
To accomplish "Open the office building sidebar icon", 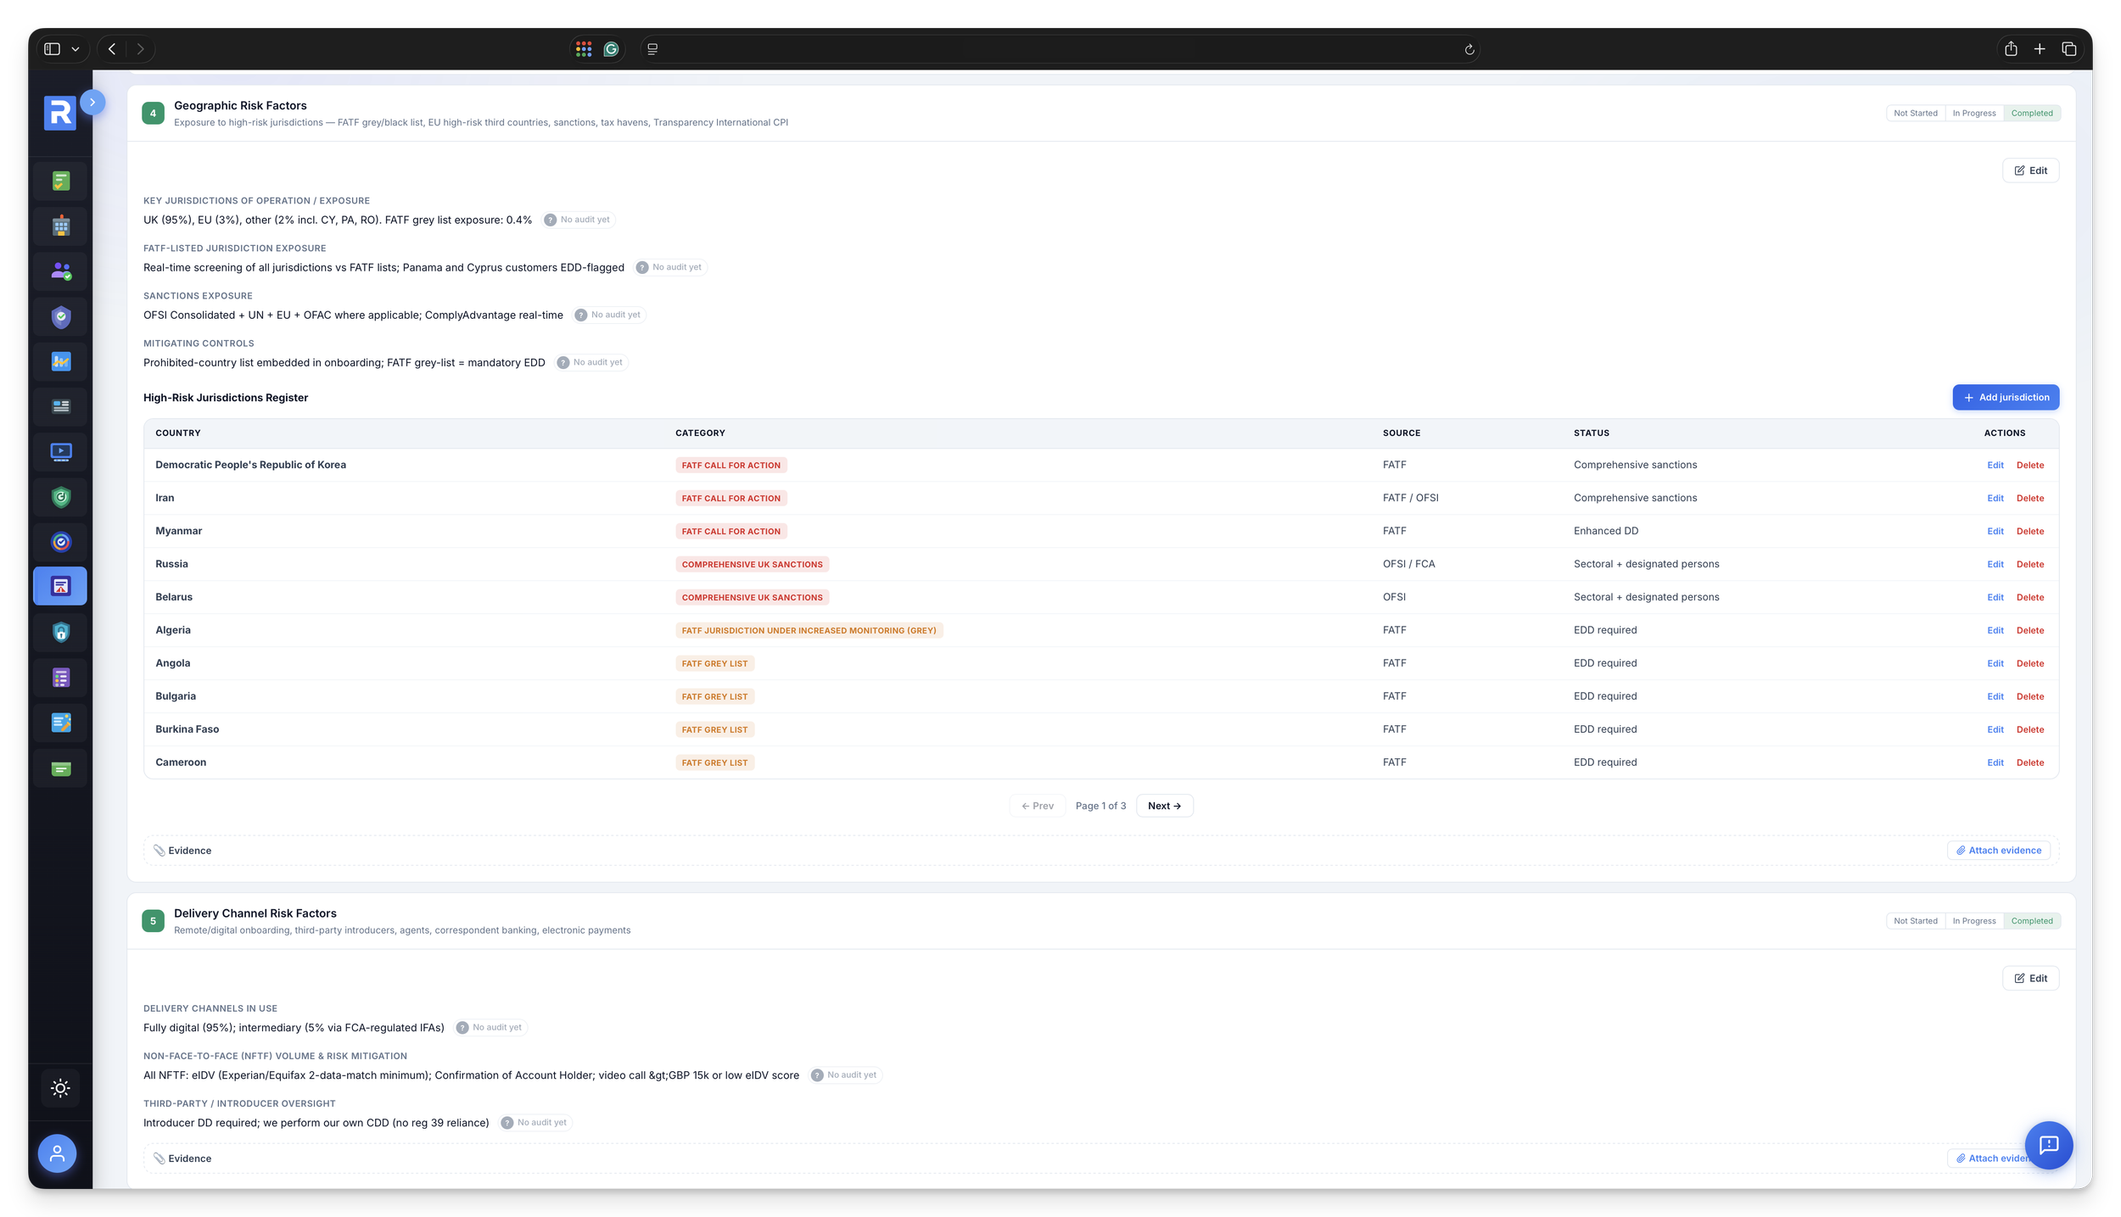I will click(60, 226).
